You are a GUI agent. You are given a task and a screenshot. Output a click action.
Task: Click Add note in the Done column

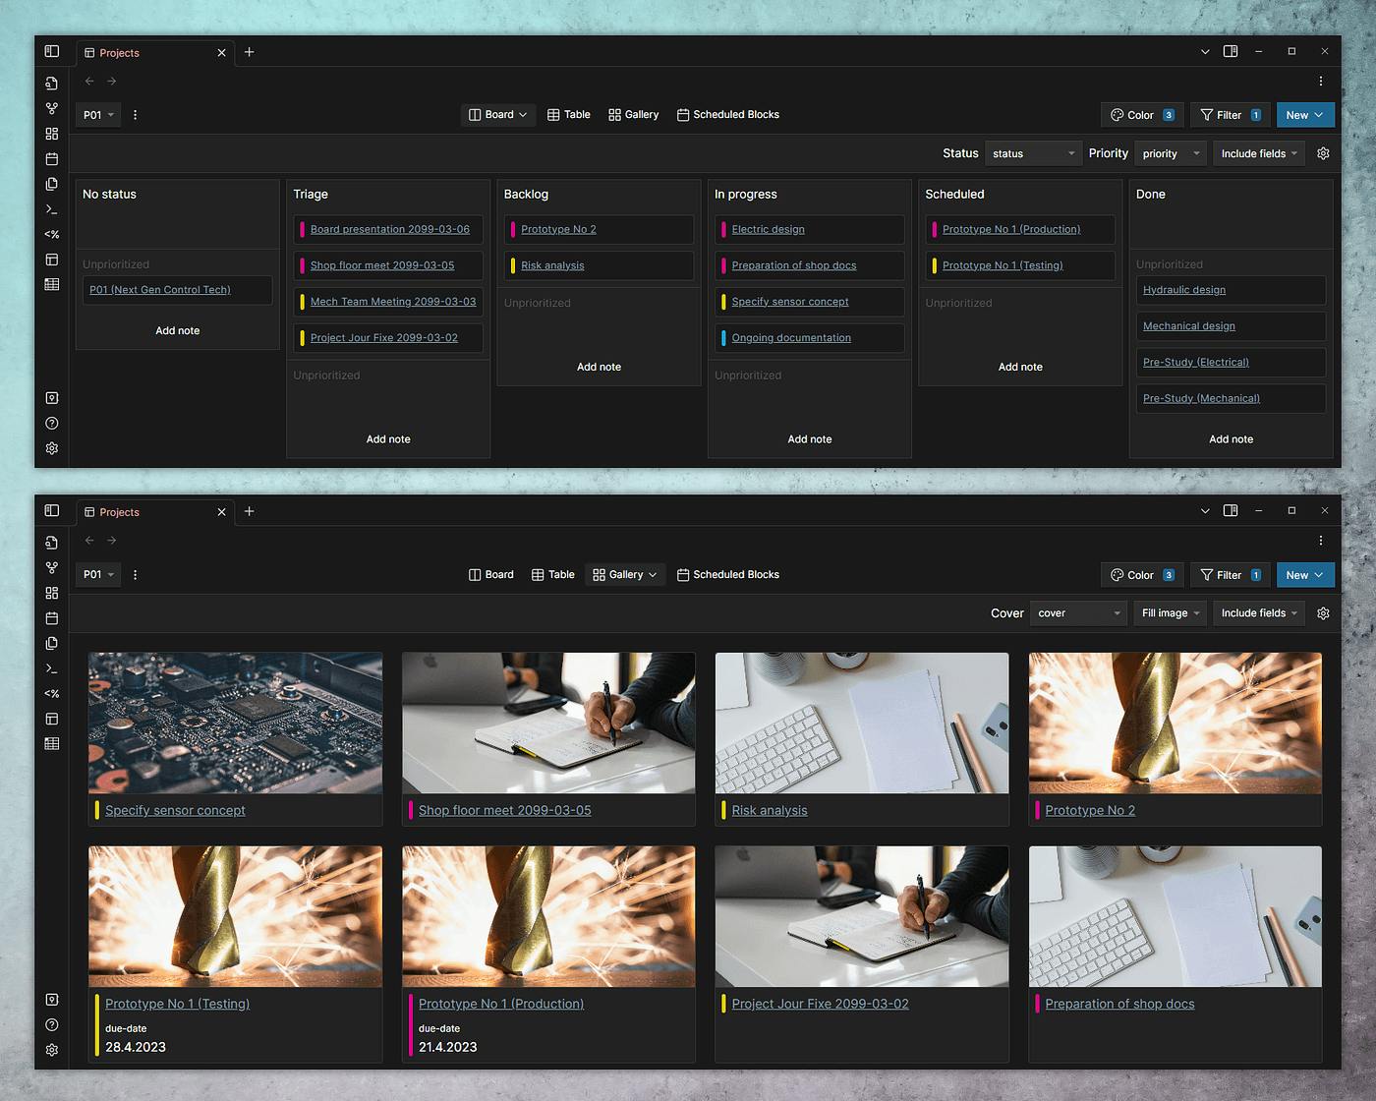point(1231,438)
